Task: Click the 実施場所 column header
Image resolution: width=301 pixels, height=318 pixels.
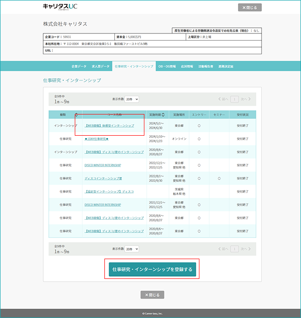Action: 179,115
